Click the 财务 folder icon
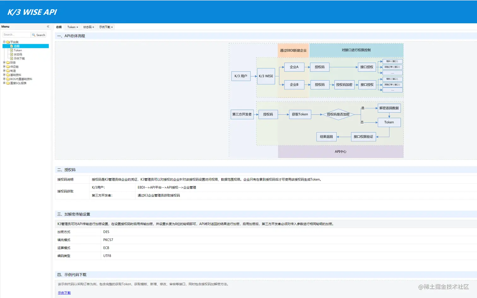Image resolution: width=477 pixels, height=298 pixels. (x=8, y=62)
